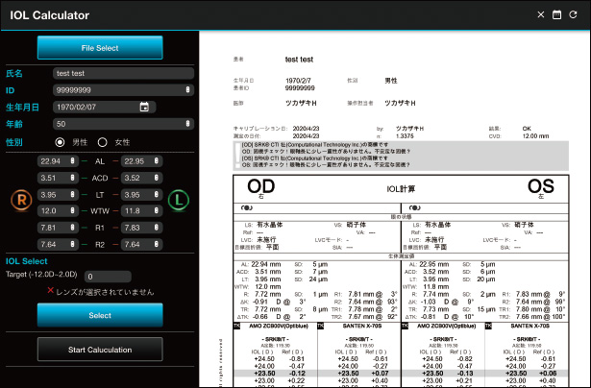
Task: Open date picker in 生年月日 field
Action: click(144, 107)
